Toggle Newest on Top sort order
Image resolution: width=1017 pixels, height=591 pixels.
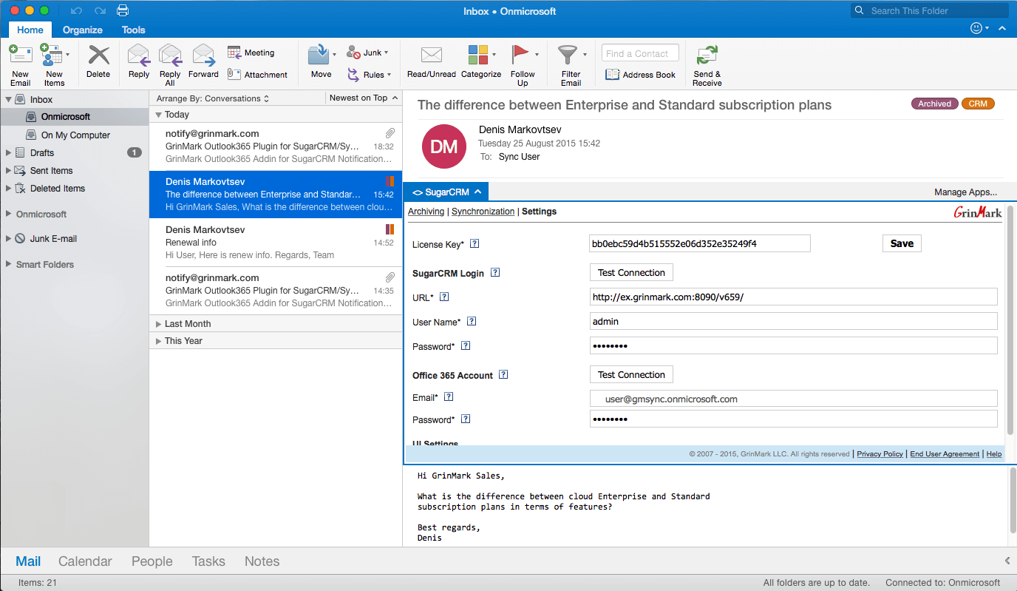[363, 98]
